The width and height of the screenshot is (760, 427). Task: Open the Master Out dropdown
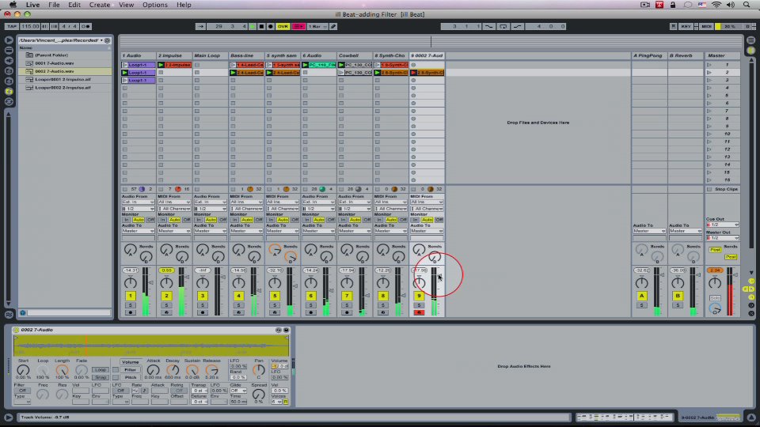[x=722, y=238]
